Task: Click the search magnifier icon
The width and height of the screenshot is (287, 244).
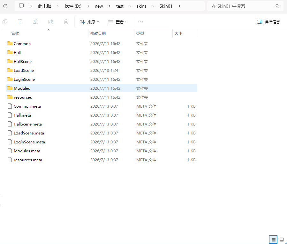Action: [x=277, y=6]
